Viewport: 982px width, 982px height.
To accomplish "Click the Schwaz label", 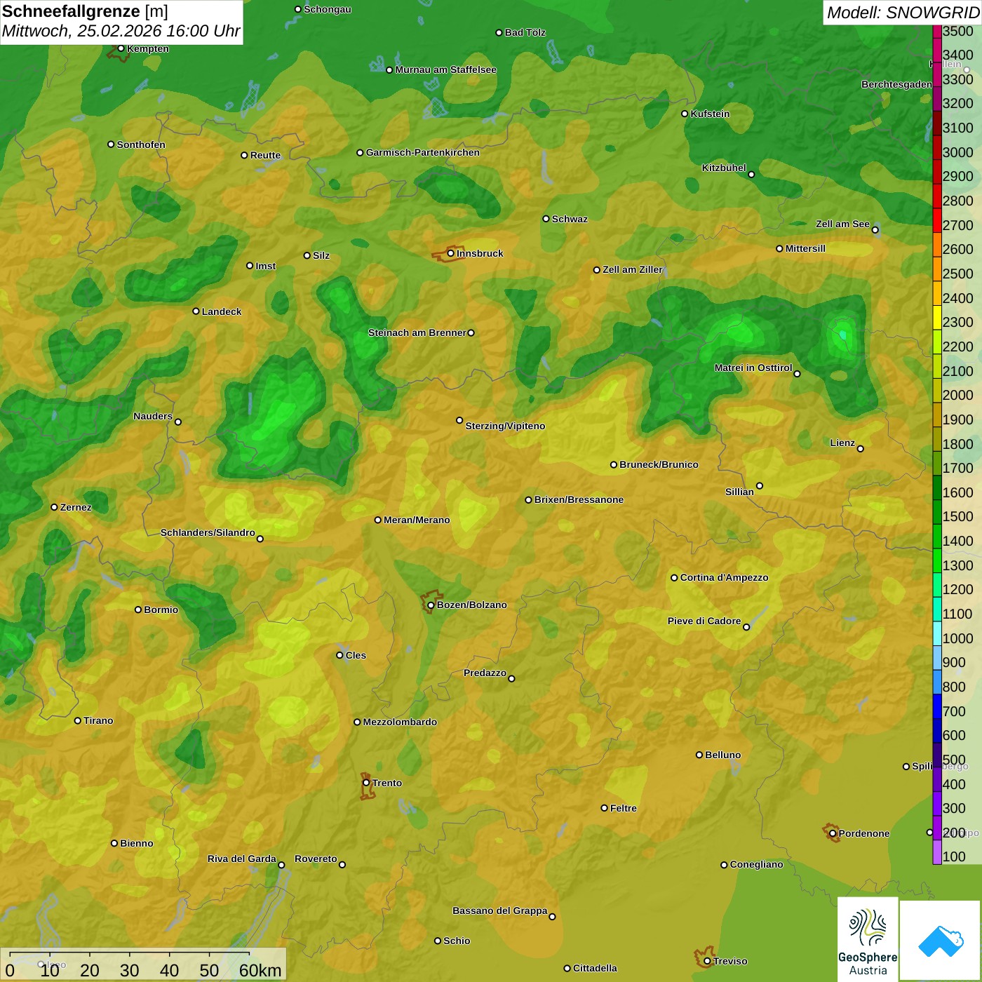I will [570, 219].
